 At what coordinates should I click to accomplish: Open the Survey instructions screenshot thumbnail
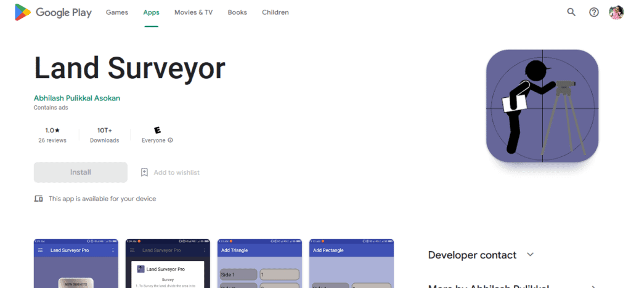[168, 263]
